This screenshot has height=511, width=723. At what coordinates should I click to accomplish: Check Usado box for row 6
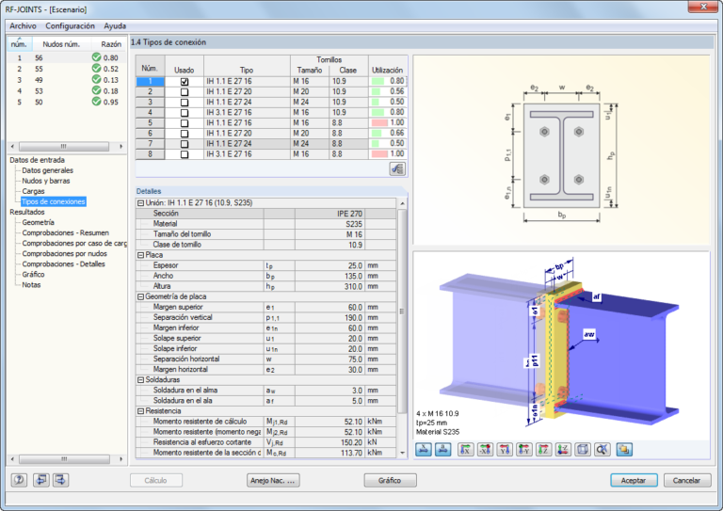(x=185, y=134)
